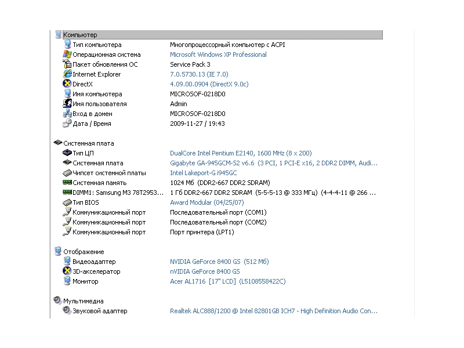Select the Последовательный порт (COM1) value

pos(218,212)
